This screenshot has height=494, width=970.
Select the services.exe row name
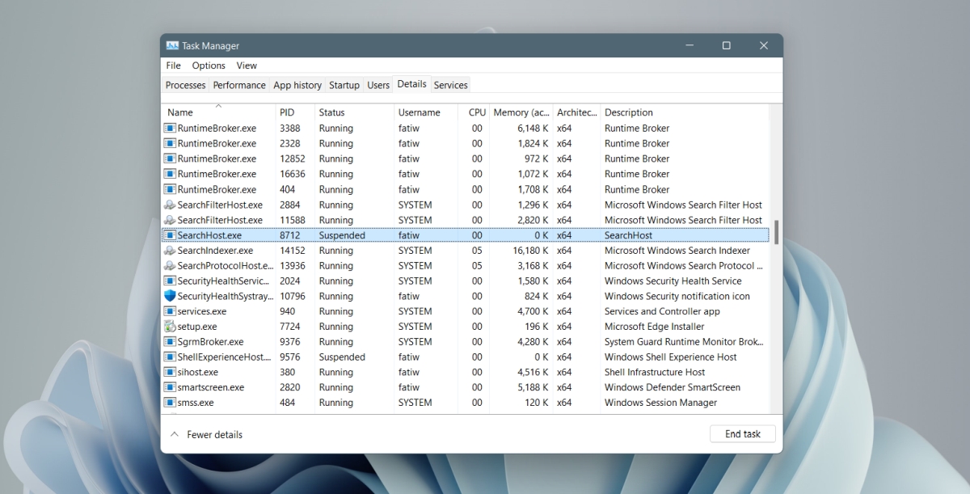(202, 311)
